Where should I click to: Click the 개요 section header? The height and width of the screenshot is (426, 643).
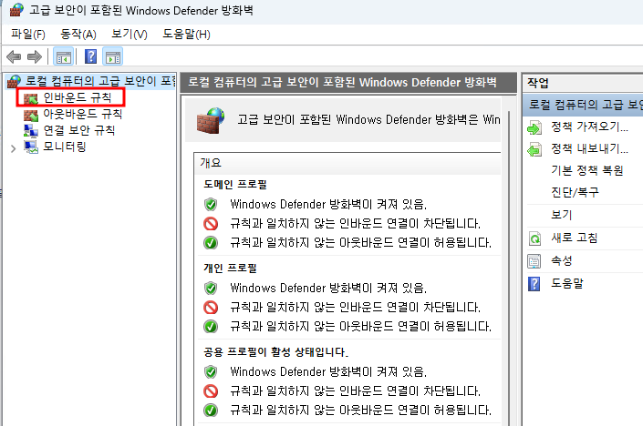tap(347, 163)
